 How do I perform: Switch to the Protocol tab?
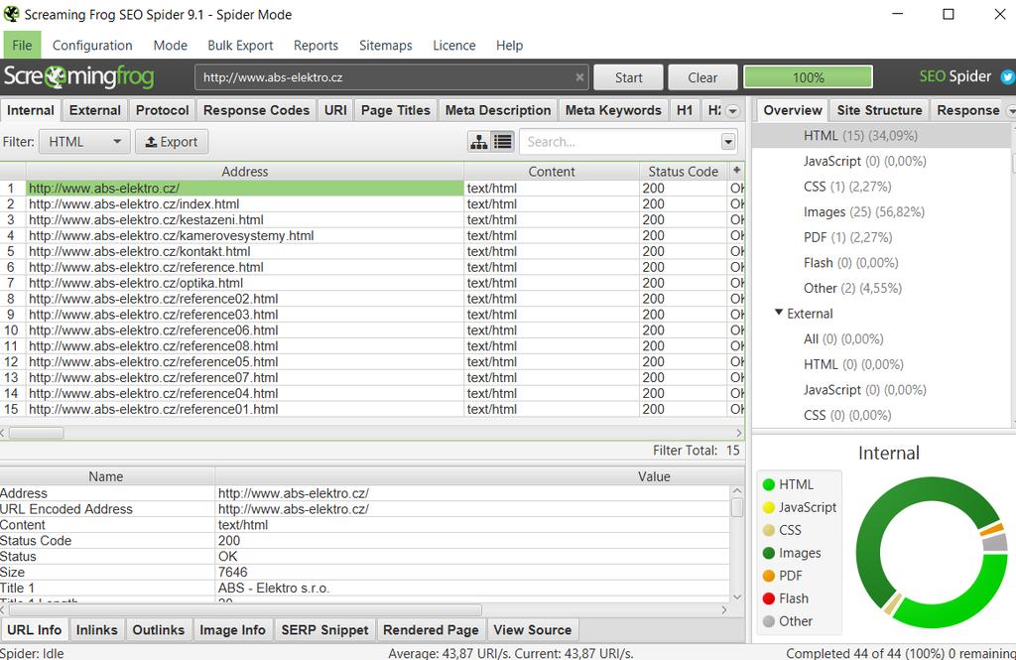pyautogui.click(x=163, y=110)
